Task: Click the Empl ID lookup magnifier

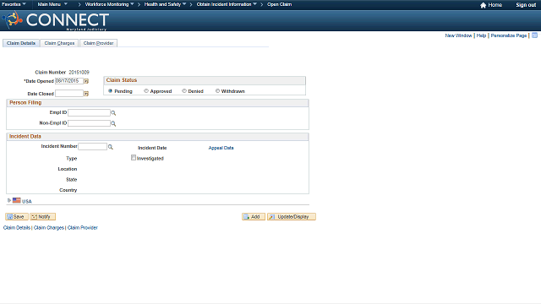Action: pyautogui.click(x=113, y=113)
